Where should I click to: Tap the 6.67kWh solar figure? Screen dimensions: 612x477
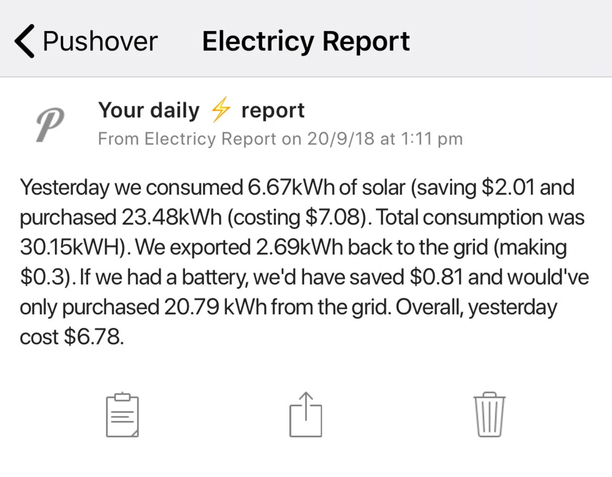point(292,188)
